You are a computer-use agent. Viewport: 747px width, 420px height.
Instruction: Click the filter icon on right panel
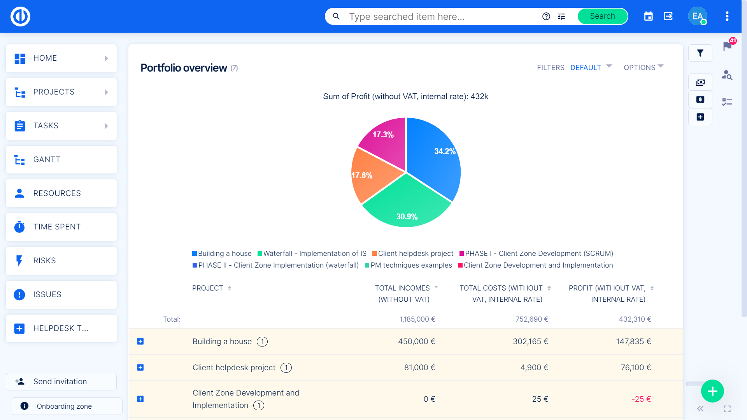700,53
